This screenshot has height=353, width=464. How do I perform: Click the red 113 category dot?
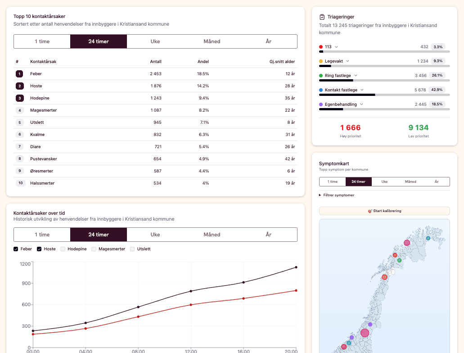tap(321, 47)
